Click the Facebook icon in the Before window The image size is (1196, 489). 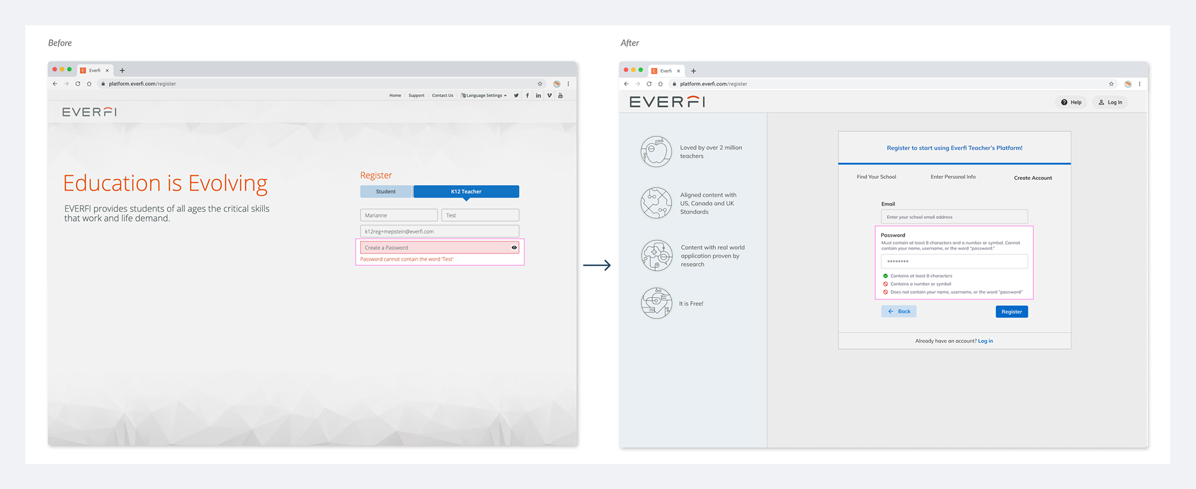[527, 95]
